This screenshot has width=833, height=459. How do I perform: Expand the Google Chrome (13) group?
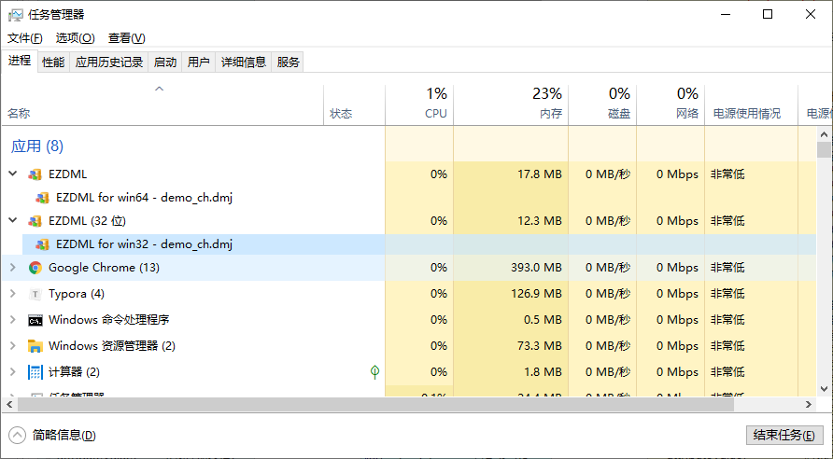[x=13, y=268]
